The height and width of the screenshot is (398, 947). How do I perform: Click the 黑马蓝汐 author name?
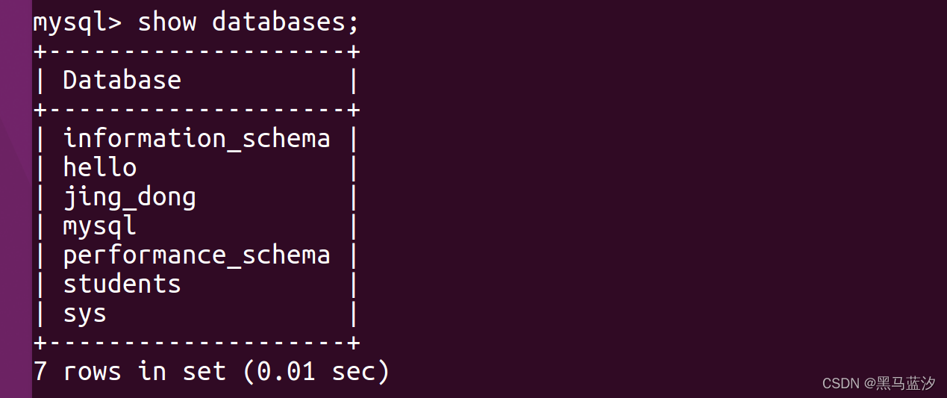point(905,383)
